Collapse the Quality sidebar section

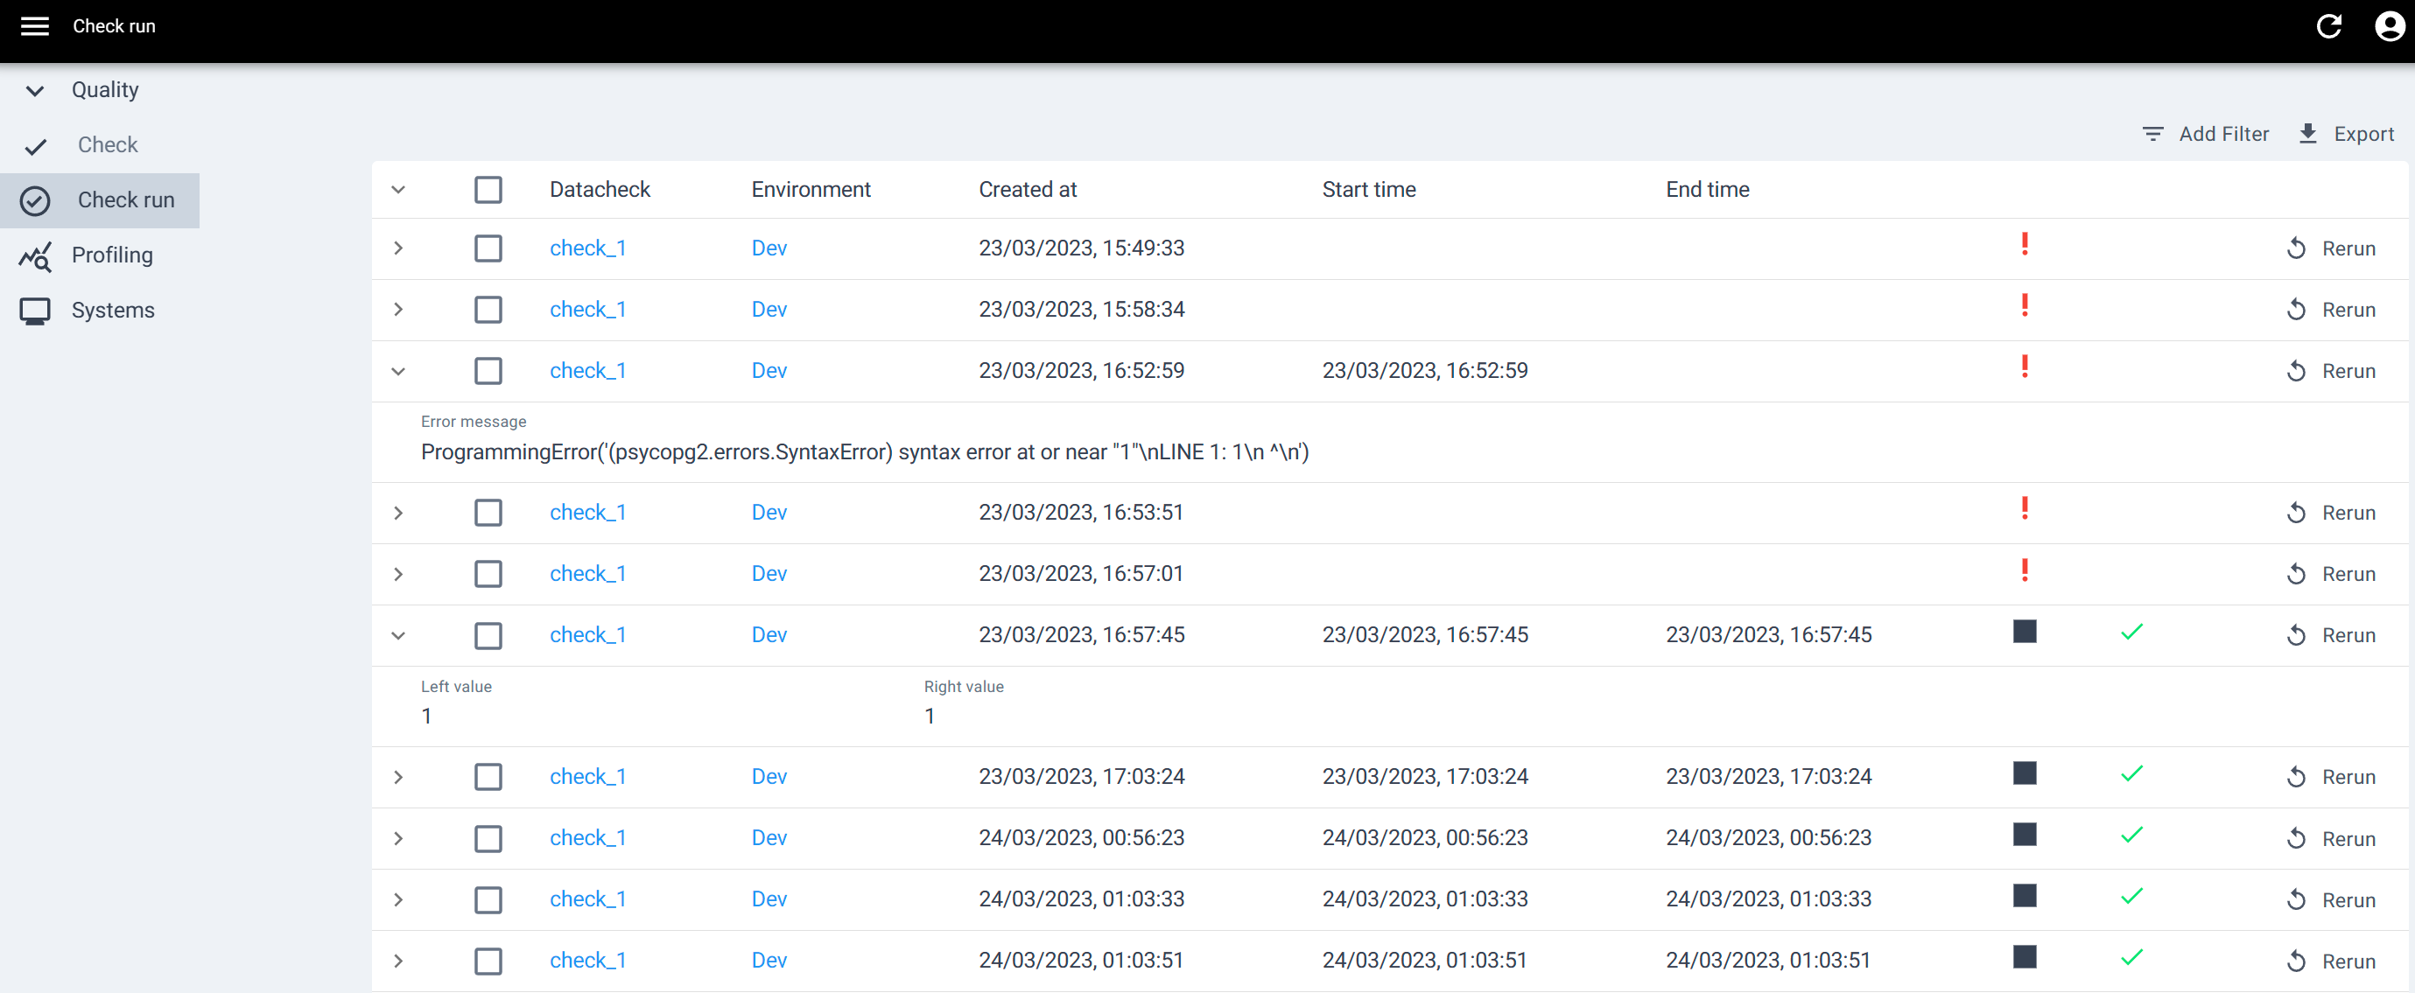click(x=35, y=91)
